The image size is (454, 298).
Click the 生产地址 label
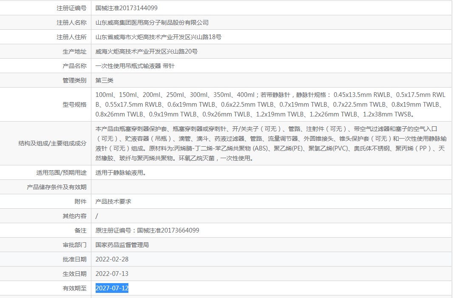74,51
